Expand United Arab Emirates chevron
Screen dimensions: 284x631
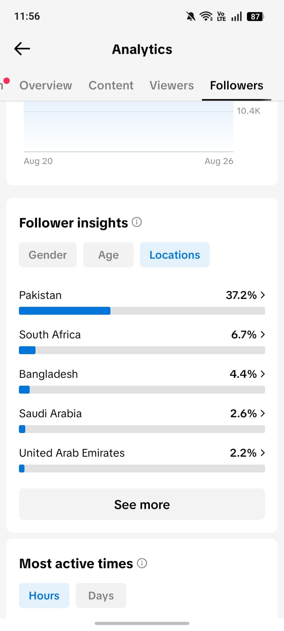click(263, 453)
